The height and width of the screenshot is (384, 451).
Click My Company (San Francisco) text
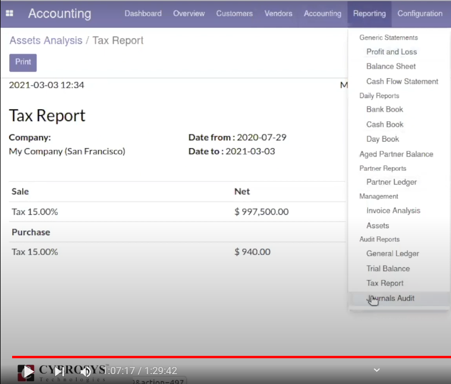pyautogui.click(x=67, y=152)
